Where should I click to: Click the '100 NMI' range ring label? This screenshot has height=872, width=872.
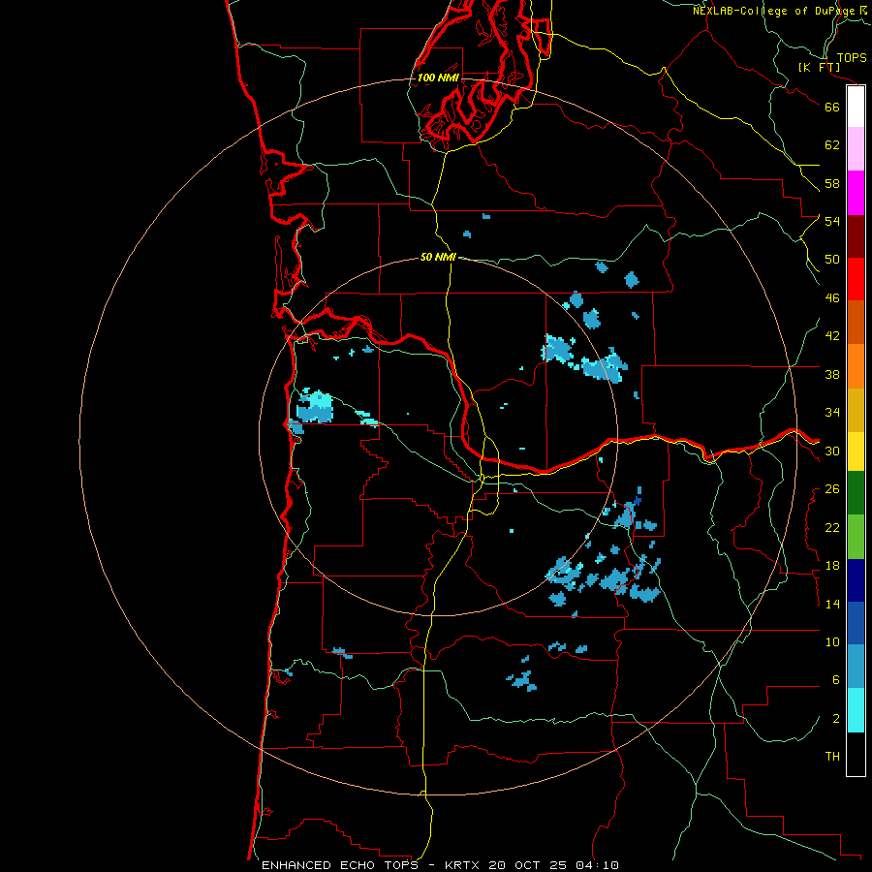pyautogui.click(x=438, y=78)
